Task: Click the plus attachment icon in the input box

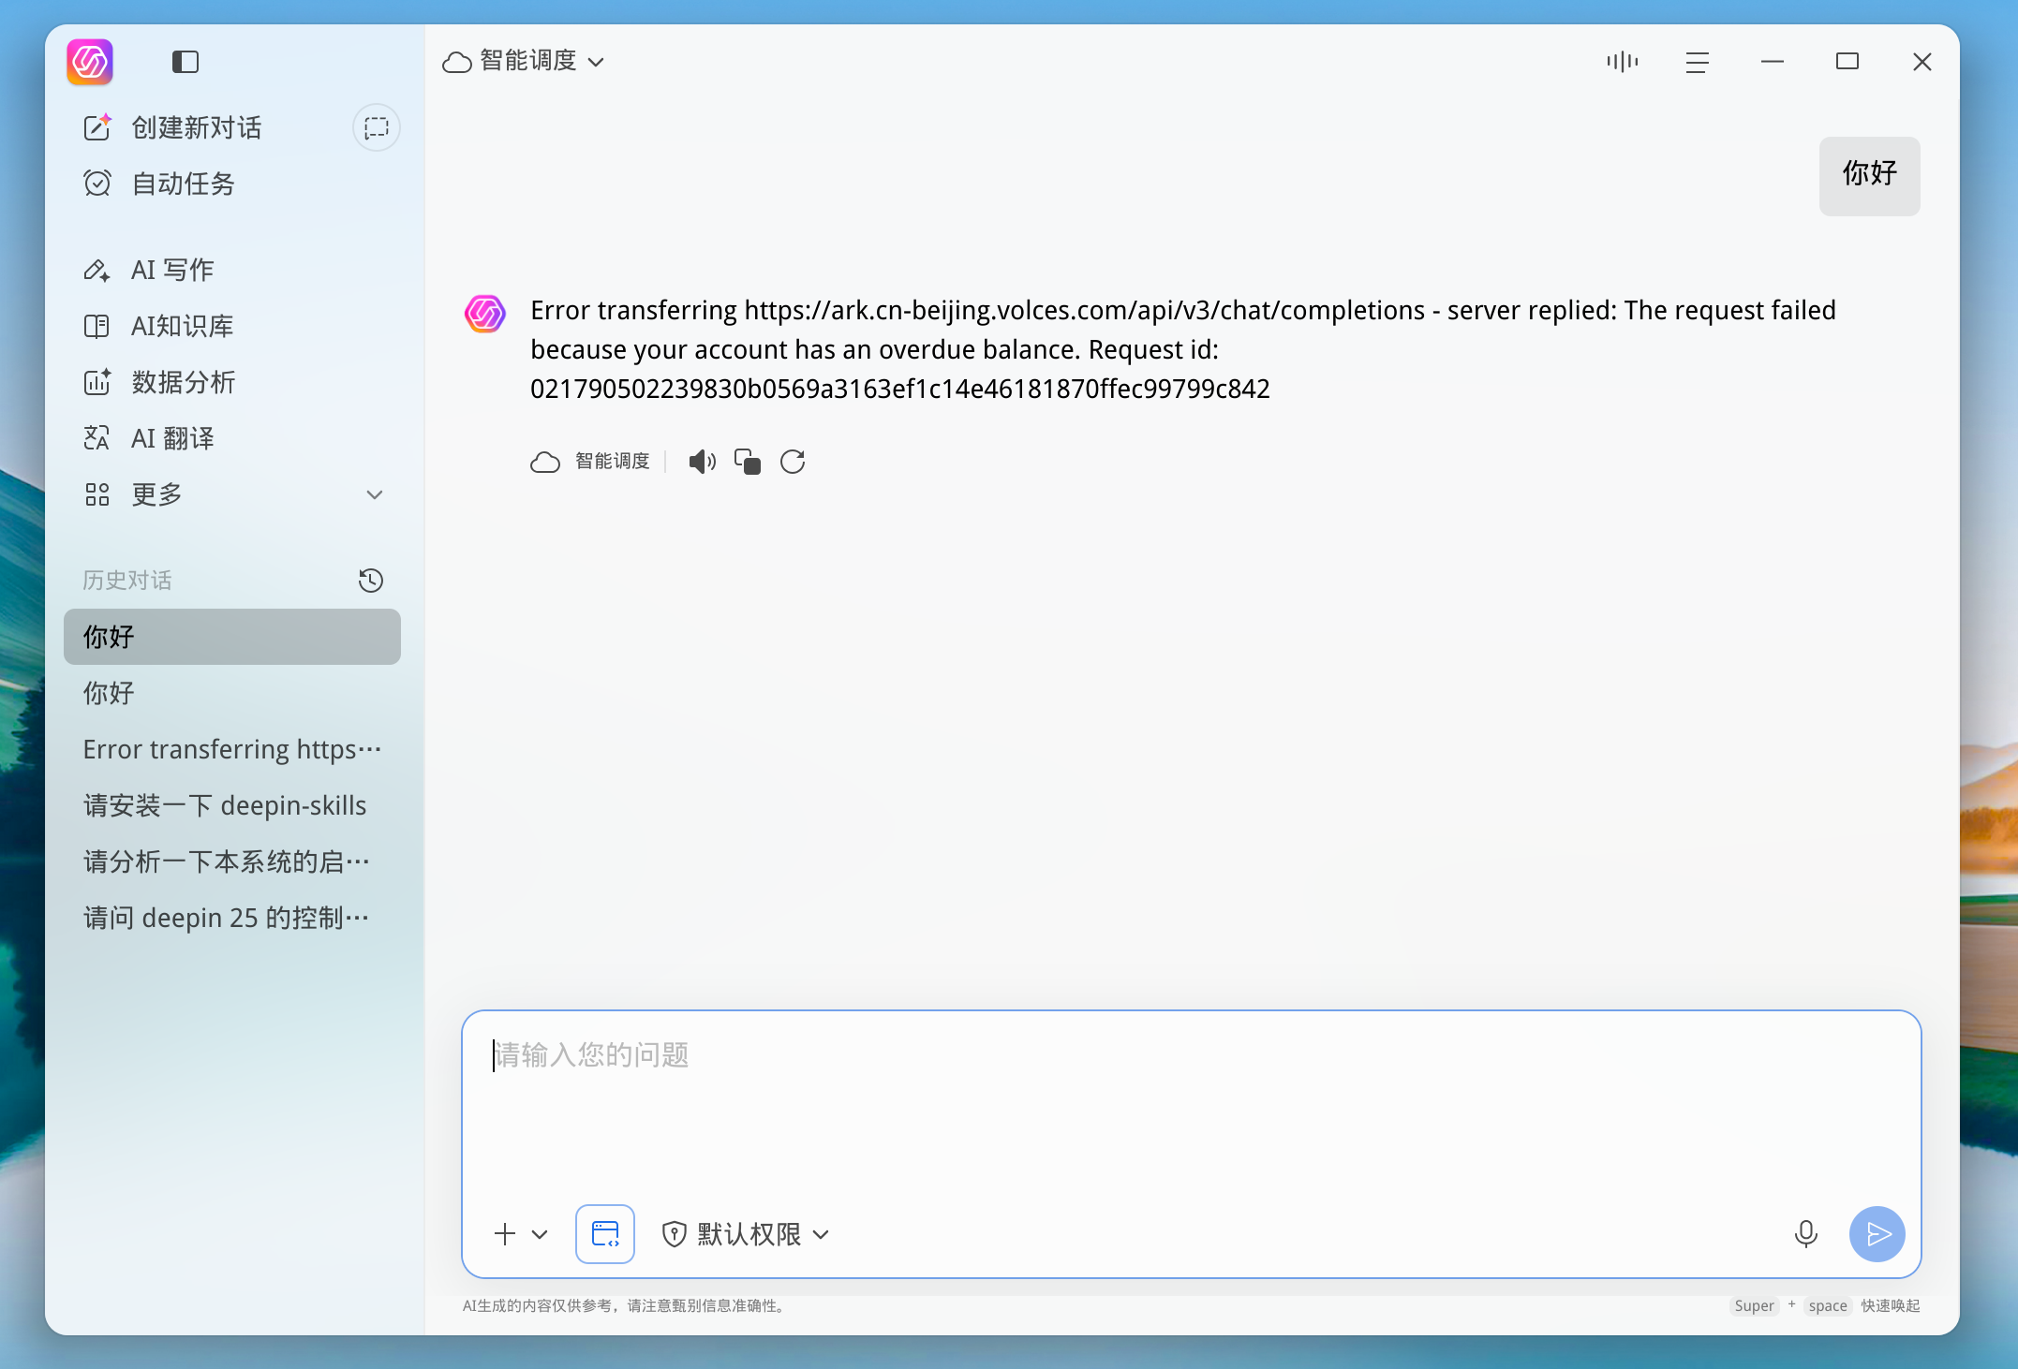Action: [x=505, y=1234]
